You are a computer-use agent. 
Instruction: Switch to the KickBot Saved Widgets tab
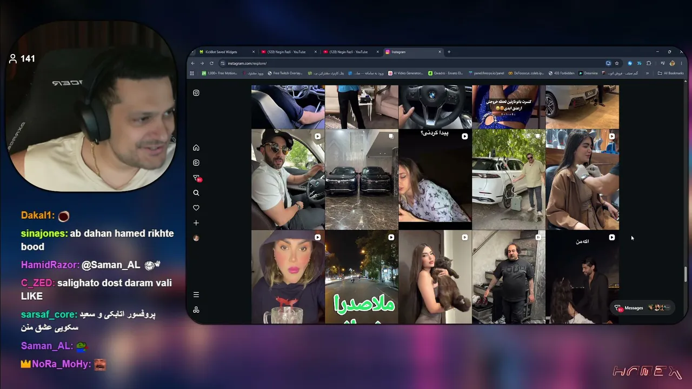pyautogui.click(x=227, y=52)
